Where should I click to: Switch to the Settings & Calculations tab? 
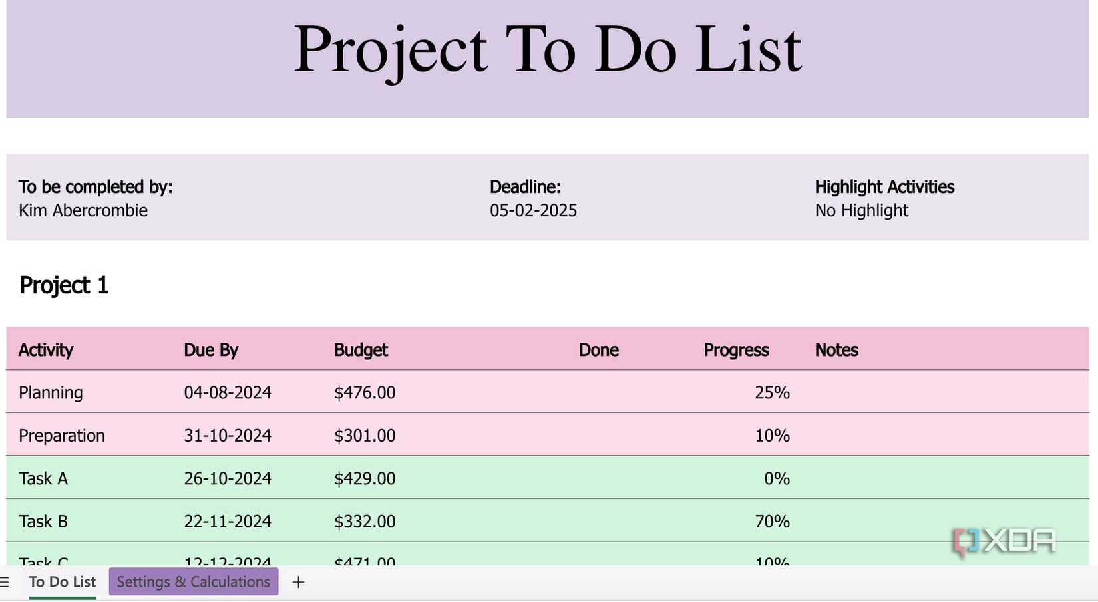click(x=193, y=581)
